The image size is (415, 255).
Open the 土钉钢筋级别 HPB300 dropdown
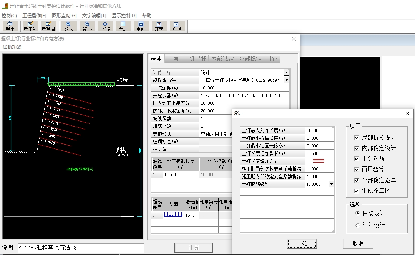(x=331, y=184)
